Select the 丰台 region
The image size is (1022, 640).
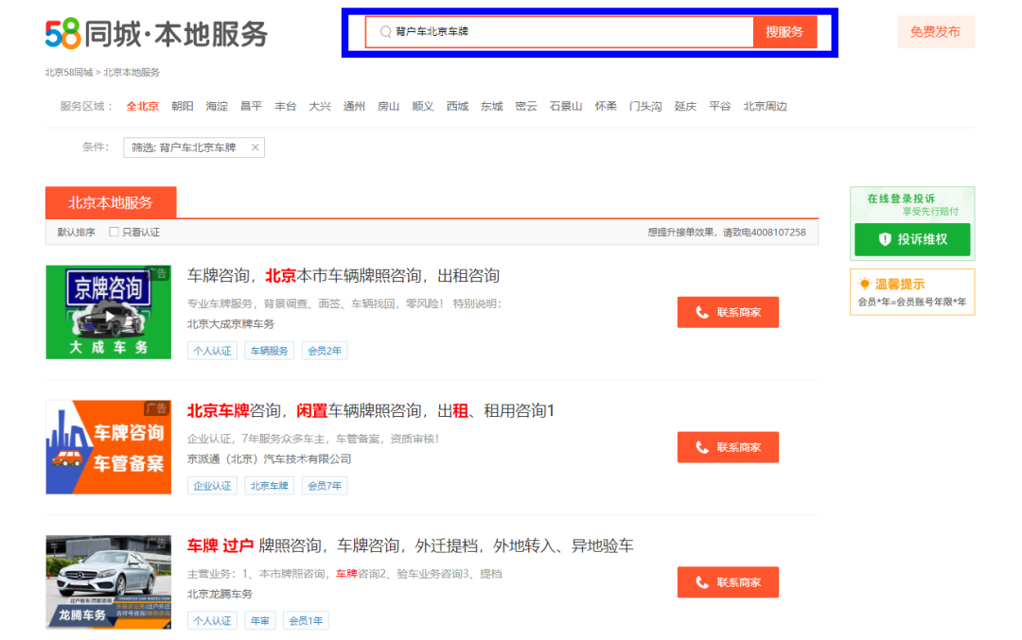(286, 106)
